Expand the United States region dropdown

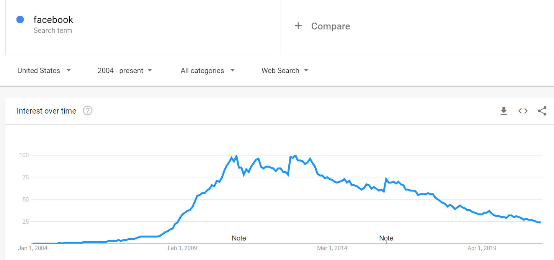44,70
